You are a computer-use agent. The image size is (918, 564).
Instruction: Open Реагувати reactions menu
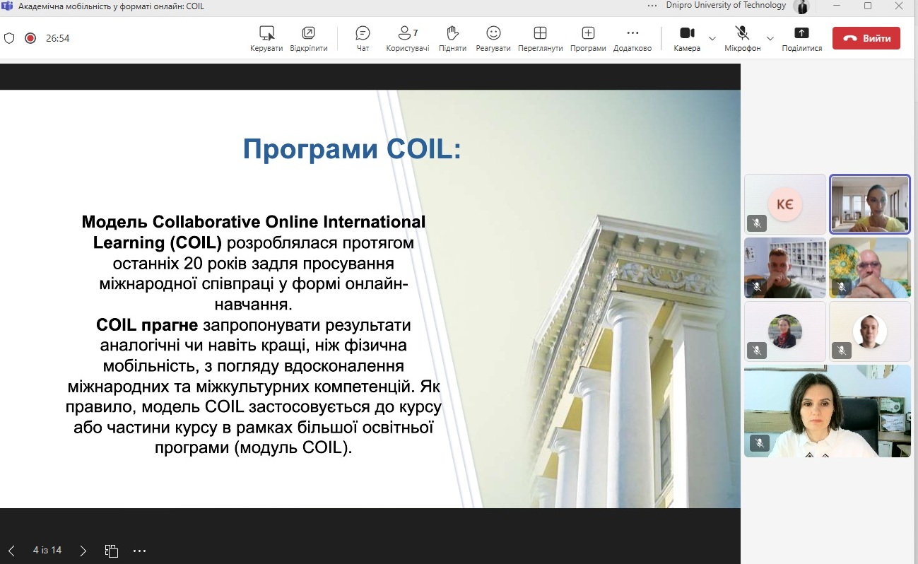click(493, 38)
